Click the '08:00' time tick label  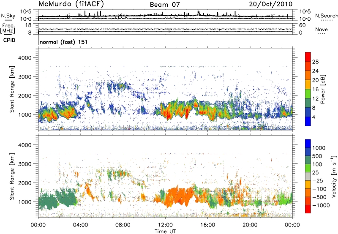(123, 225)
